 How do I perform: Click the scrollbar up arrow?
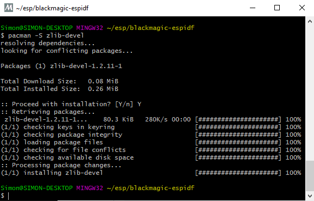(310, 21)
